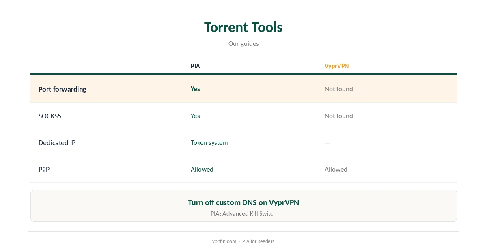The height and width of the screenshot is (249, 487).
Task: Click VyprVPN's Not found in SOCKS5 row
Action: [339, 116]
